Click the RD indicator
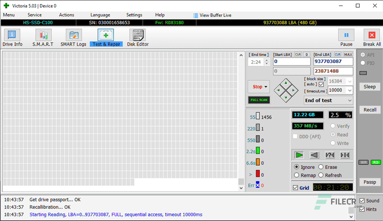 coord(376,163)
